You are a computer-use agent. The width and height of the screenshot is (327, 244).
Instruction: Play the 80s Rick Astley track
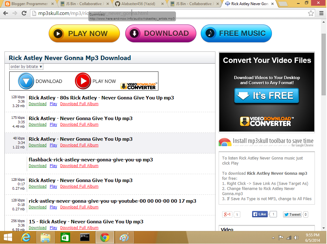pos(54,104)
